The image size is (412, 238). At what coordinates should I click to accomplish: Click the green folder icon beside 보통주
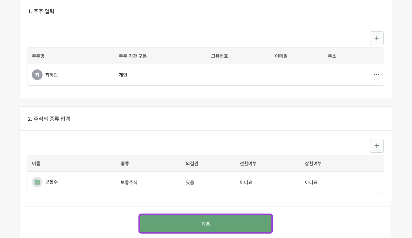pyautogui.click(x=37, y=182)
